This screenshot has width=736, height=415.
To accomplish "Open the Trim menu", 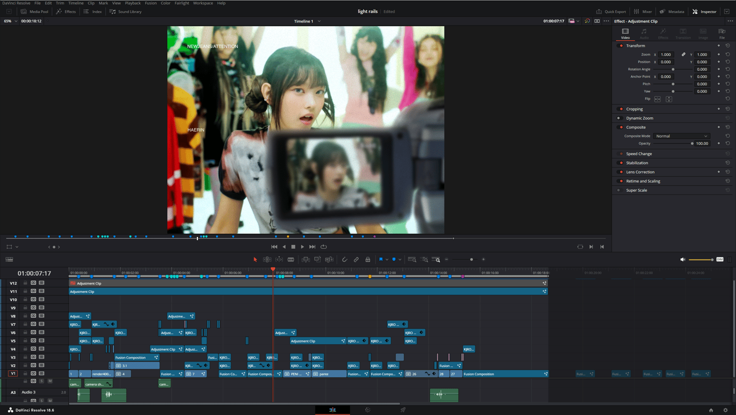I will tap(60, 3).
